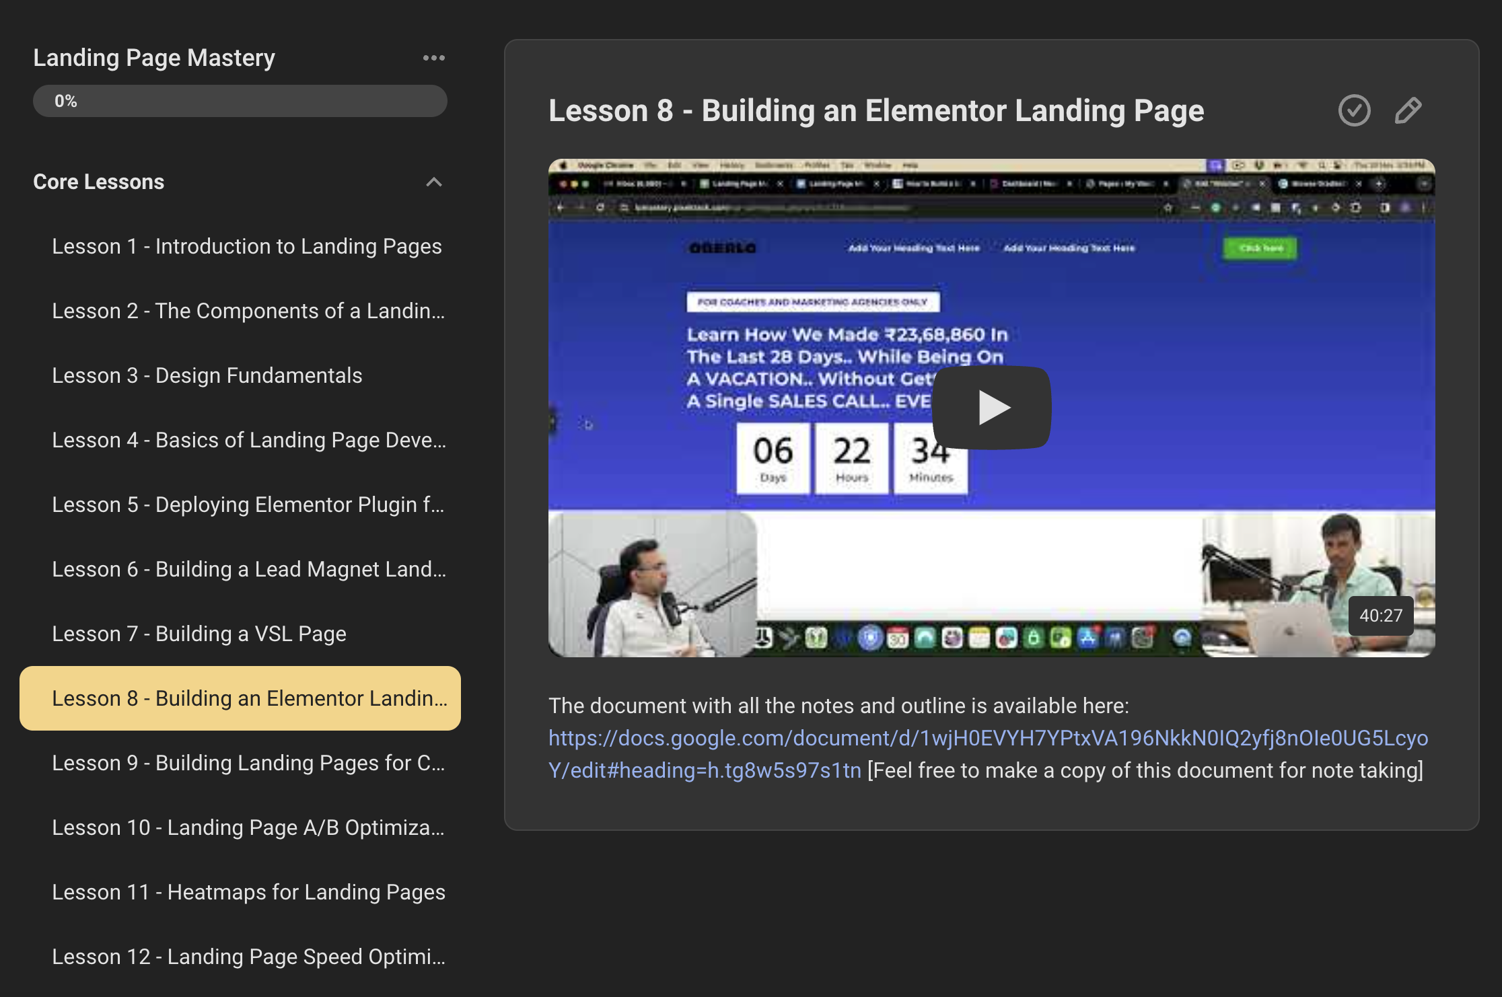This screenshot has height=997, width=1502.
Task: Play the lesson video
Action: (991, 407)
